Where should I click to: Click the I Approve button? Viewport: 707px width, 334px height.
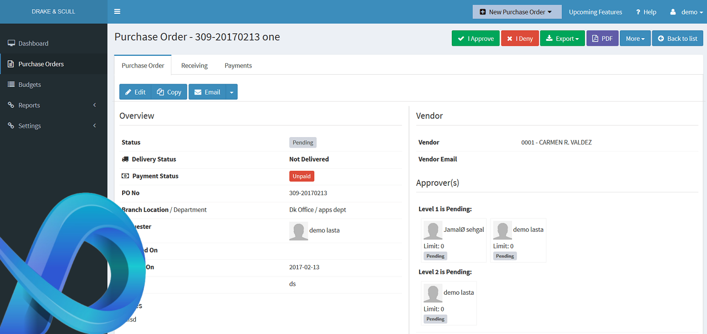(x=476, y=38)
